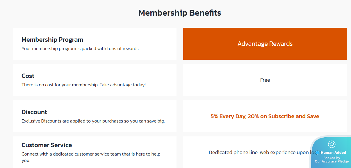Click the Cost card title
The image size is (351, 168).
pyautogui.click(x=28, y=76)
